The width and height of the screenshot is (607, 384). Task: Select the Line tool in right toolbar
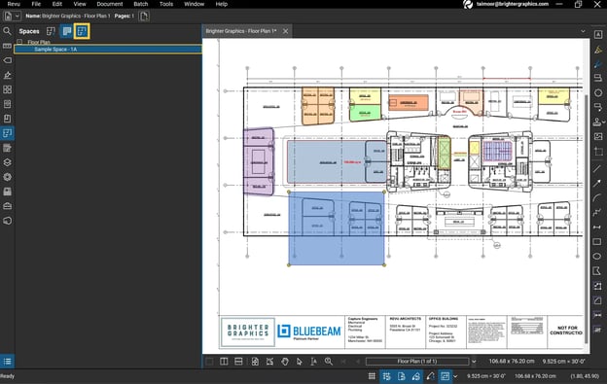pos(597,168)
